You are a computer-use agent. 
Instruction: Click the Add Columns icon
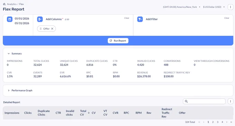pyautogui.click(x=40, y=19)
